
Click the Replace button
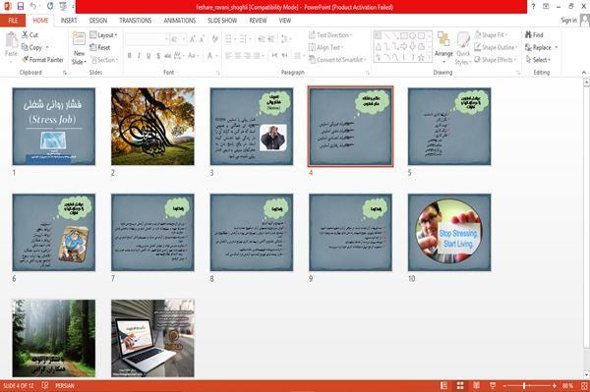coord(539,47)
